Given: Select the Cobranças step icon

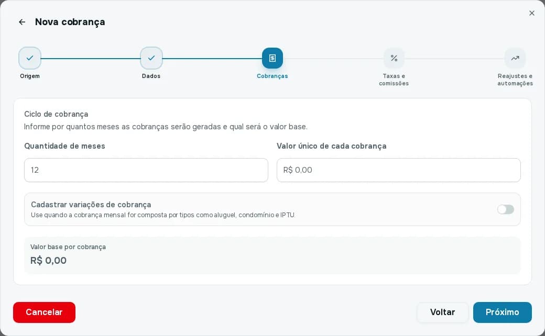Looking at the screenshot, I should click(272, 58).
